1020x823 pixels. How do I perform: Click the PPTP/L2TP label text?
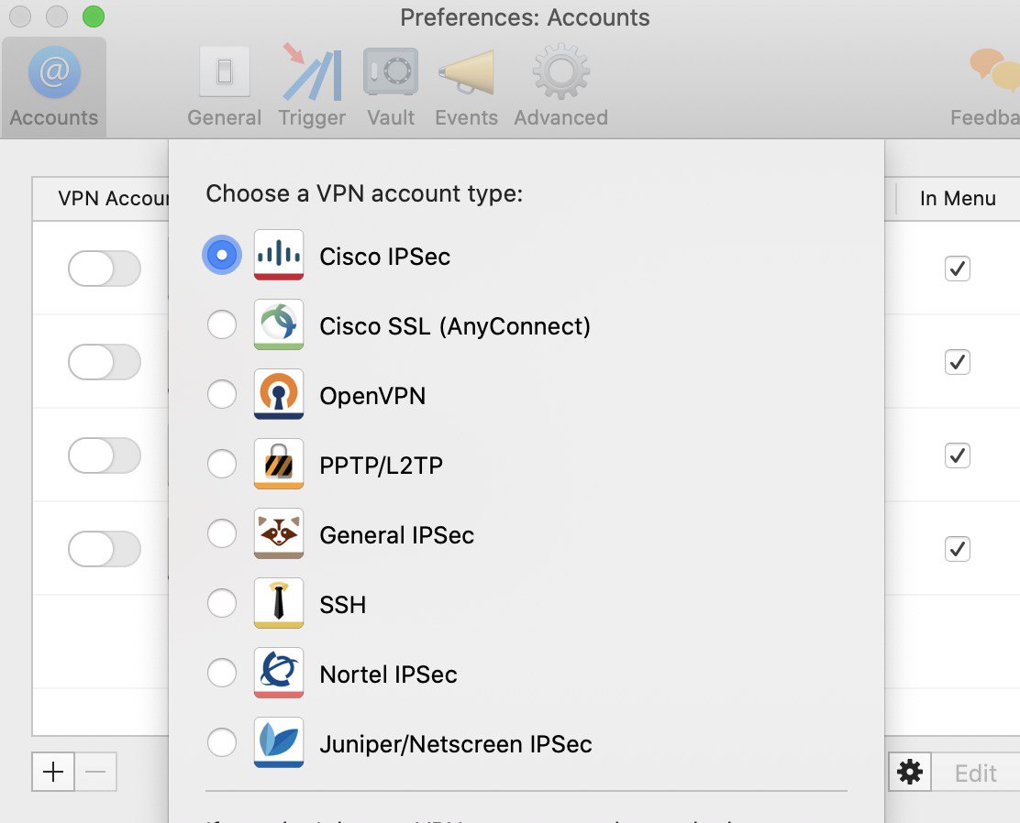click(382, 466)
